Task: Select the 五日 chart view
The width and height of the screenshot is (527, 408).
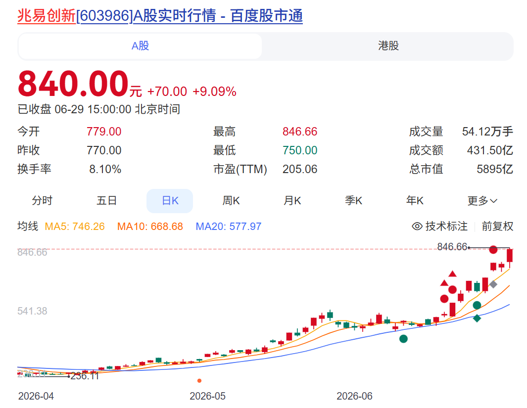Action: coord(106,200)
